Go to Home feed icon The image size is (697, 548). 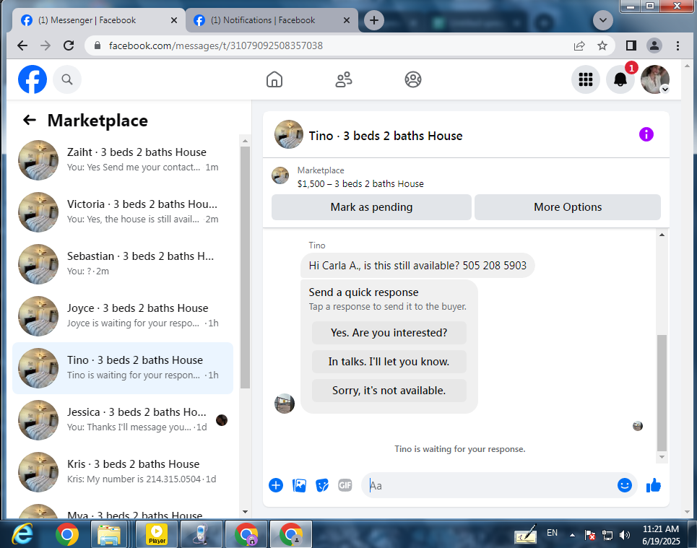coord(274,79)
